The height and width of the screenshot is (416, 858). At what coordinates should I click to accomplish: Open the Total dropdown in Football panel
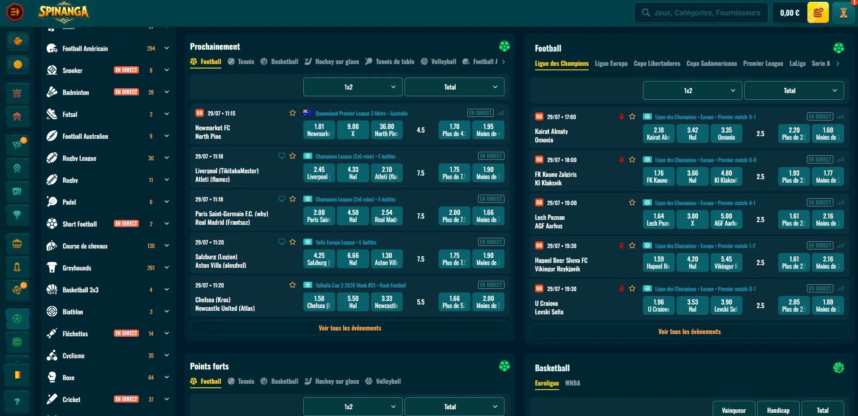(x=794, y=90)
